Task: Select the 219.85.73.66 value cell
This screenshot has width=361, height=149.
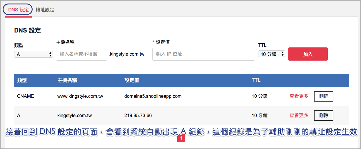Action: pyautogui.click(x=138, y=115)
